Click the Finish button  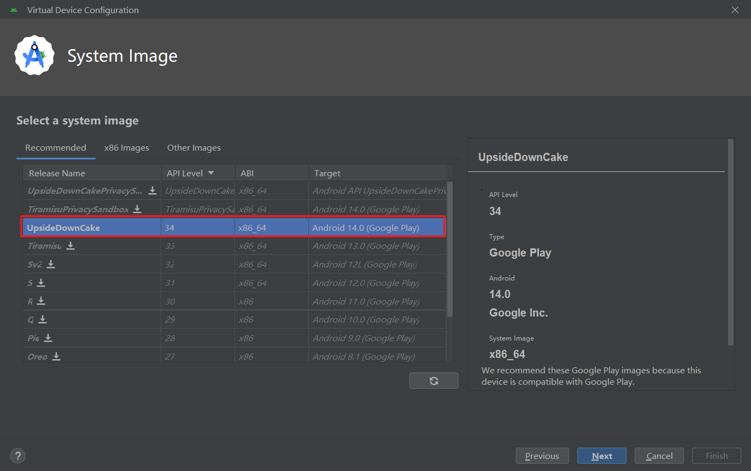tap(717, 456)
